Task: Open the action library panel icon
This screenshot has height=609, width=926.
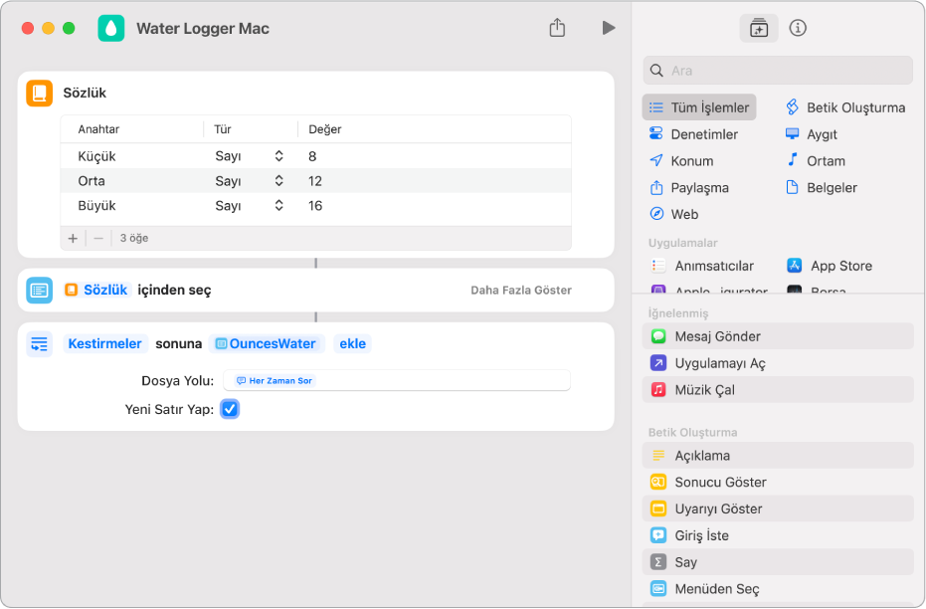Action: 758,28
